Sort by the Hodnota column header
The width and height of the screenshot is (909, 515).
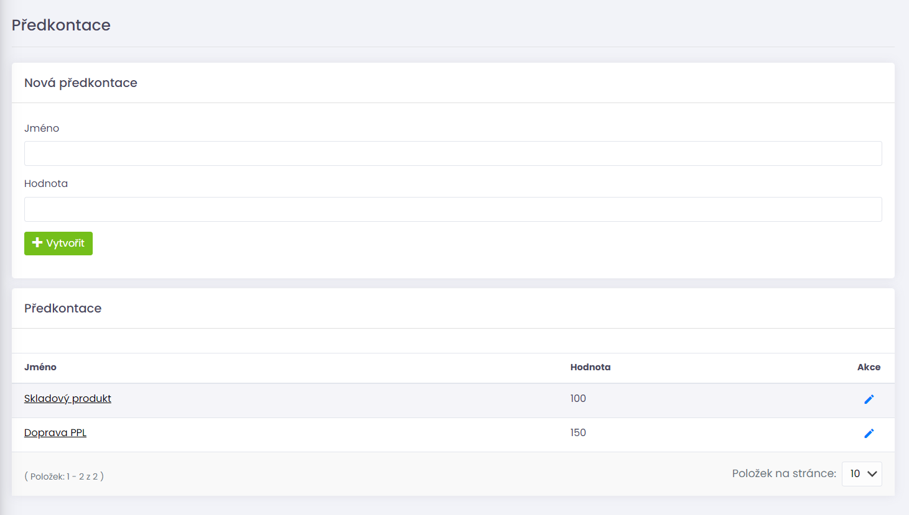point(590,367)
